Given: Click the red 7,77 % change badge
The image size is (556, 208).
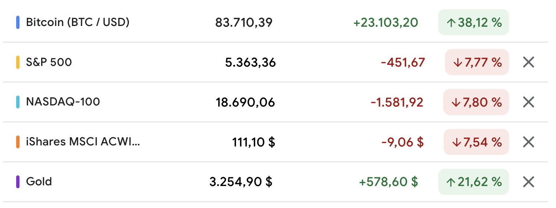Looking at the screenshot, I should pyautogui.click(x=477, y=62).
